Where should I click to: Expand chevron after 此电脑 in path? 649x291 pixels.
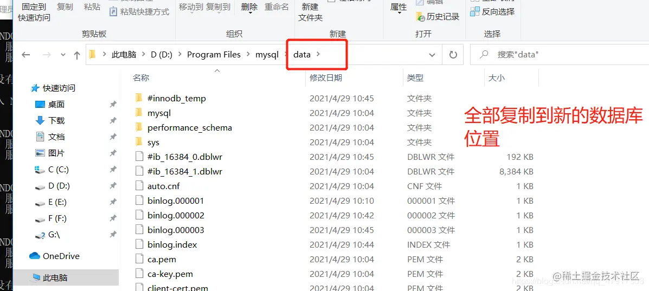[x=144, y=55]
